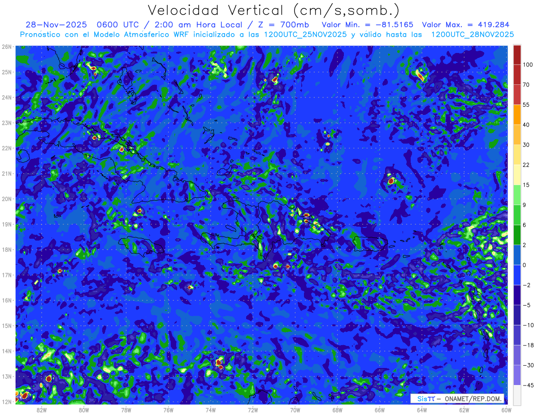Viewport: 538px width, 416px height.
Task: Click the legend value '-45'
Action: click(x=528, y=385)
